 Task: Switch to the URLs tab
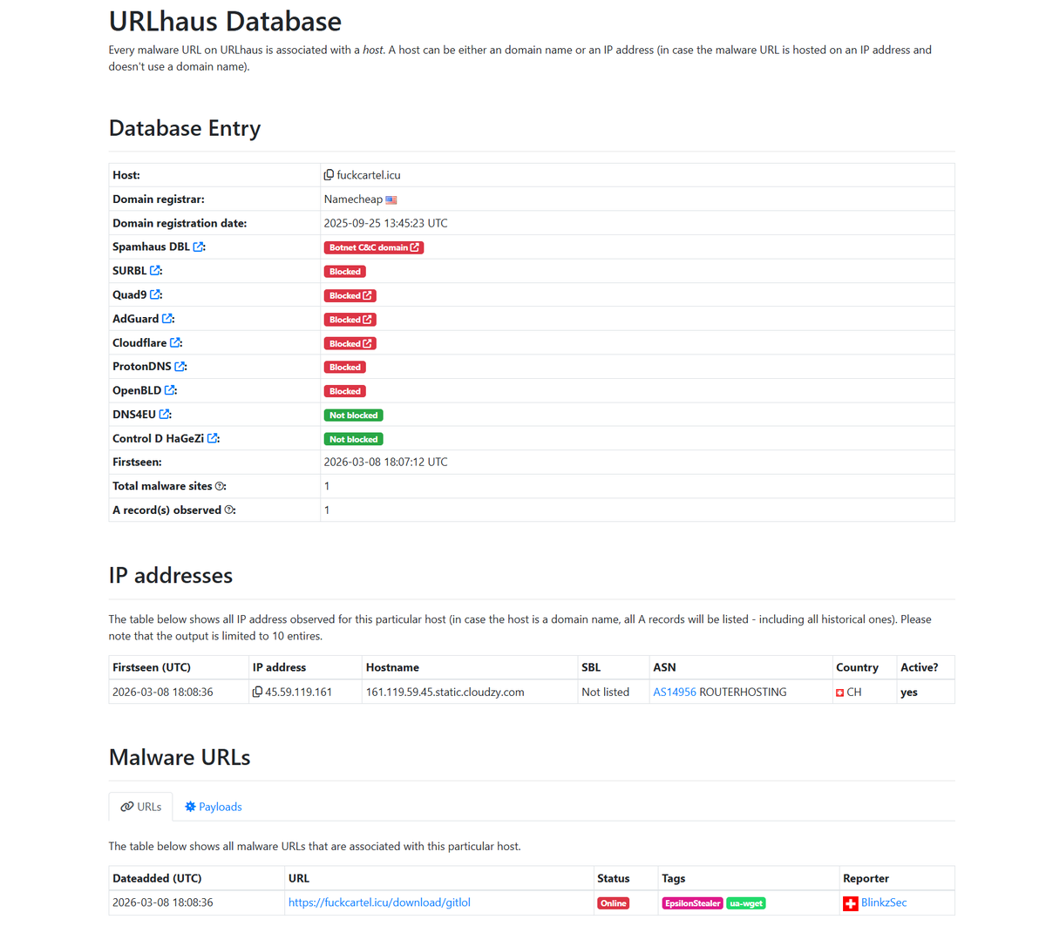[x=140, y=807]
